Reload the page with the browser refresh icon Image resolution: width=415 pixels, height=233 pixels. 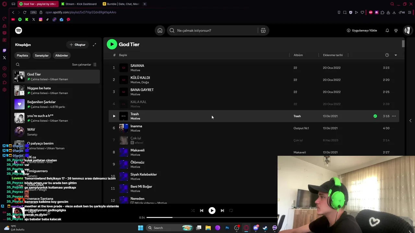25,12
